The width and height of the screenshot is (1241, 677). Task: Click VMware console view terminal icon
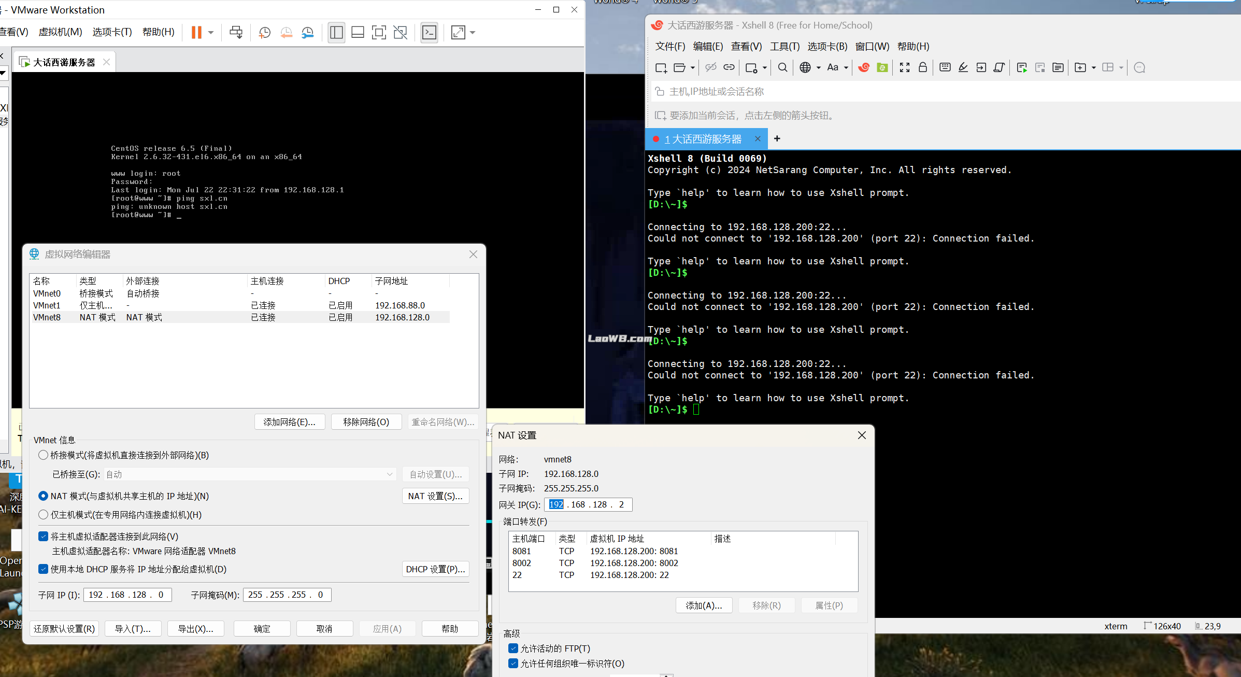429,33
